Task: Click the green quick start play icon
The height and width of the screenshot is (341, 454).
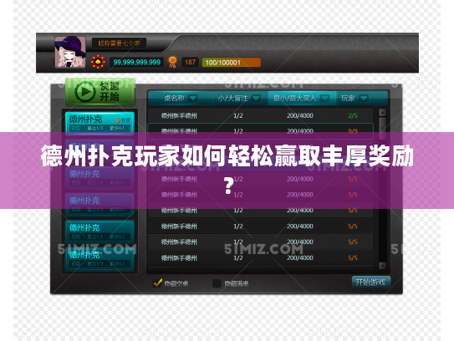Action: pyautogui.click(x=84, y=92)
